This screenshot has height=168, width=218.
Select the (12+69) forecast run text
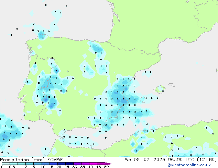(x=207, y=160)
